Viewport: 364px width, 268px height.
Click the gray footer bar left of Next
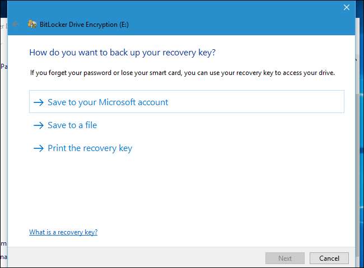pos(140,258)
